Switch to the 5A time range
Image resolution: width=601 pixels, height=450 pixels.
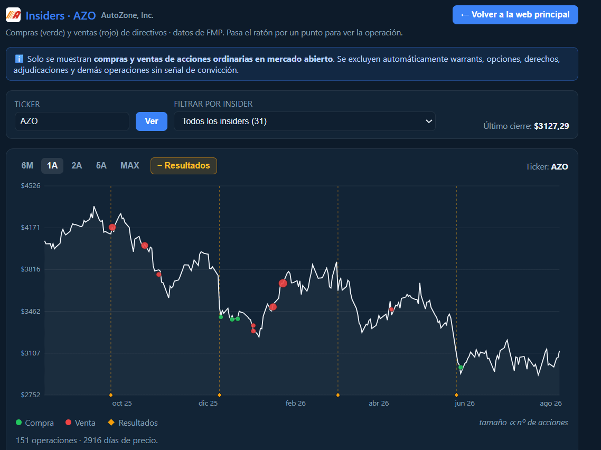101,166
